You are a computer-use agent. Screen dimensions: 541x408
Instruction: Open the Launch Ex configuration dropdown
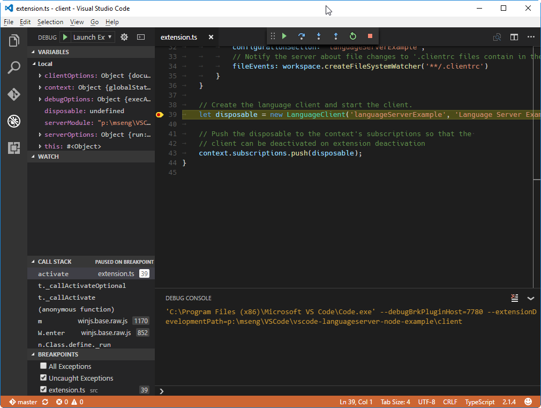pos(90,37)
